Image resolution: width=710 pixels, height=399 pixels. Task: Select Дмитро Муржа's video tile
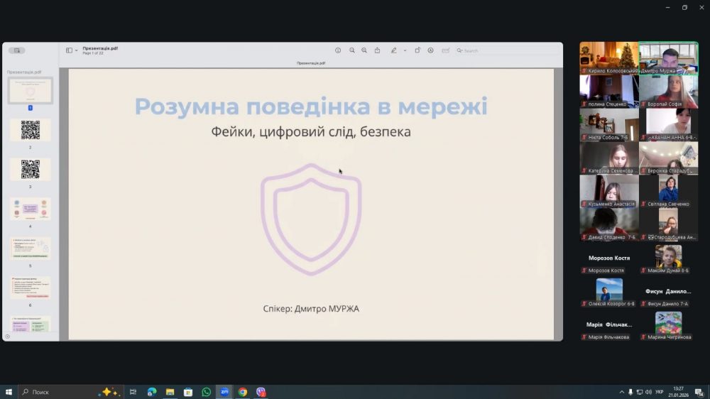[668, 58]
